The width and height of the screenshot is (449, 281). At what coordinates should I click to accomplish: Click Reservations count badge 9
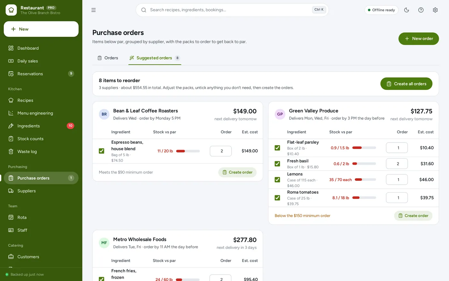pos(71,74)
